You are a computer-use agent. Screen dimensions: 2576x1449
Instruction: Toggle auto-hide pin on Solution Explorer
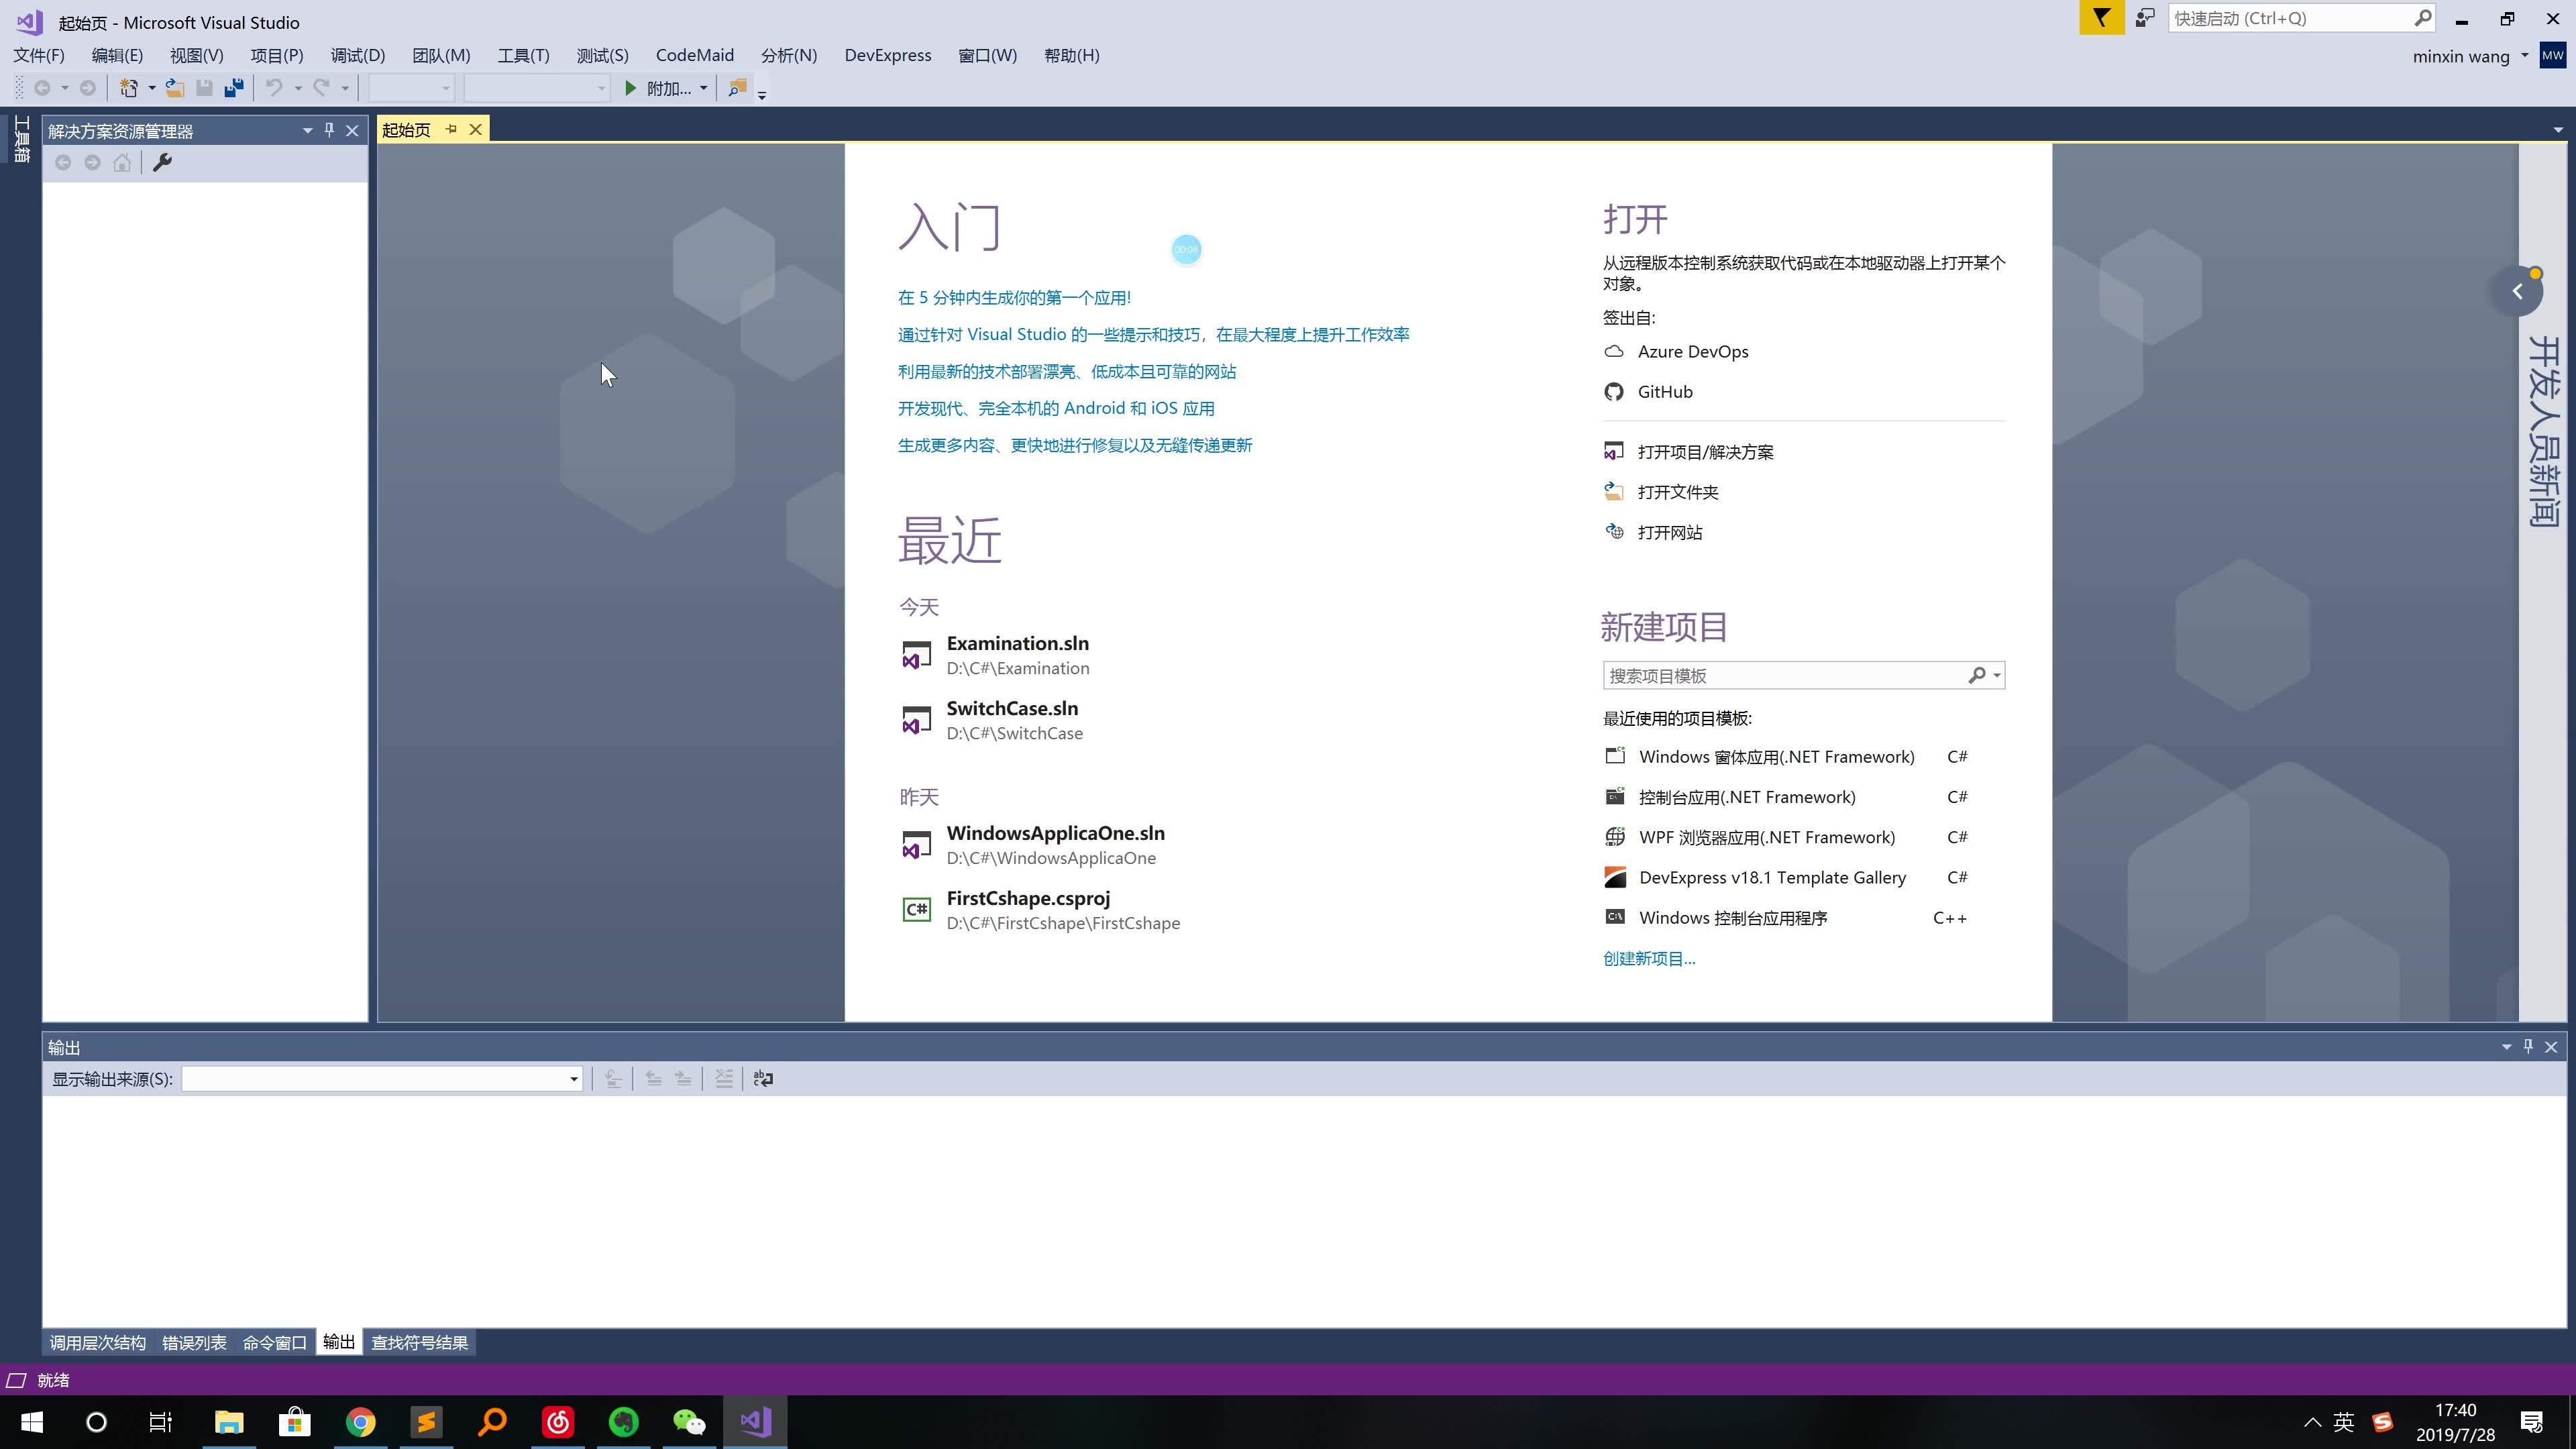[x=329, y=130]
